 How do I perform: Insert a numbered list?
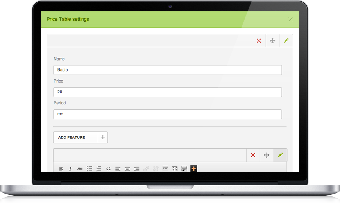click(x=98, y=169)
